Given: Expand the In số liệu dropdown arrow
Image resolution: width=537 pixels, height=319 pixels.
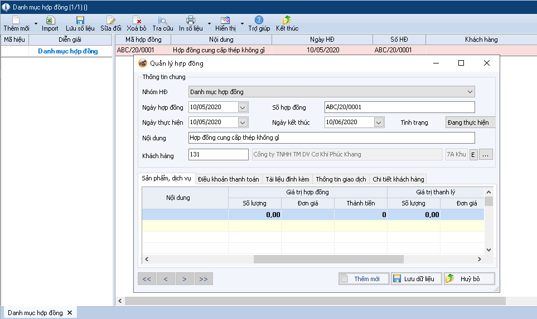Looking at the screenshot, I should click(x=209, y=23).
